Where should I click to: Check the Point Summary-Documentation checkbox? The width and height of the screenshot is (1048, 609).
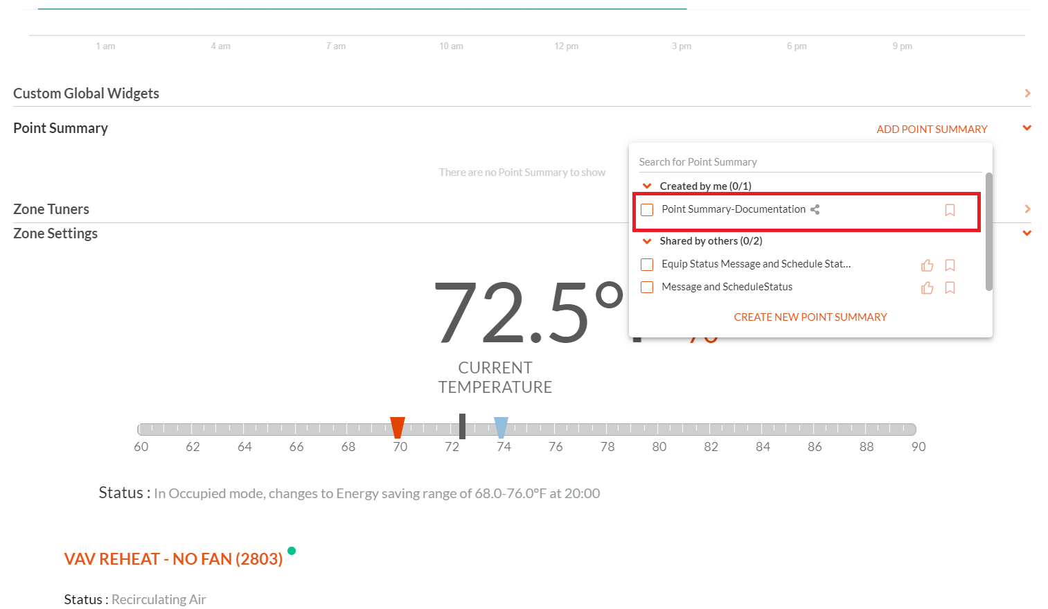pos(647,210)
